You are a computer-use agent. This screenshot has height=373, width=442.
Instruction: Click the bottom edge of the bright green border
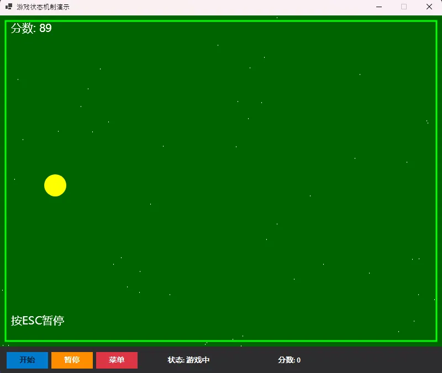[x=221, y=340]
